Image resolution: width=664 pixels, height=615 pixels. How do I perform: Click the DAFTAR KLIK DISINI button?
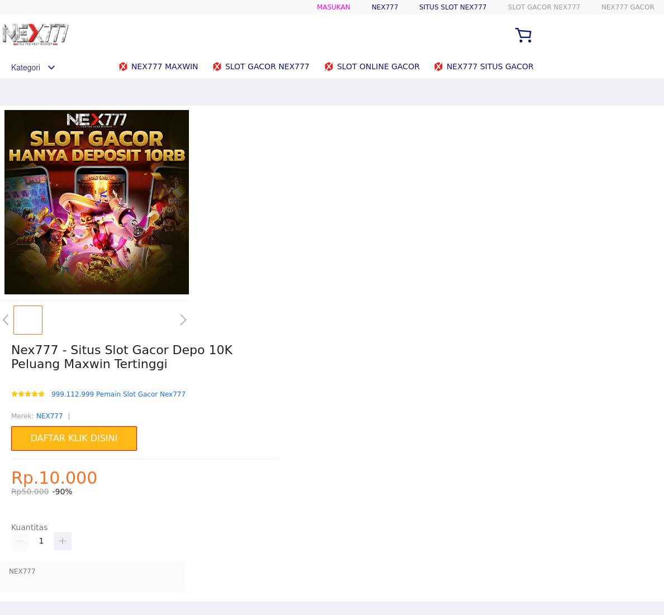pyautogui.click(x=74, y=438)
